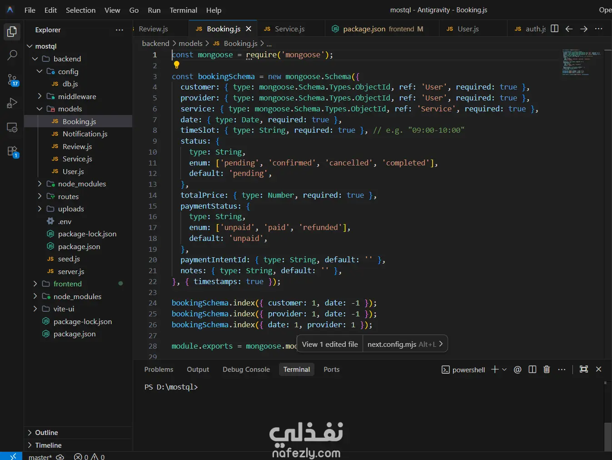
Task: Select the powershell terminal profile
Action: pyautogui.click(x=463, y=370)
